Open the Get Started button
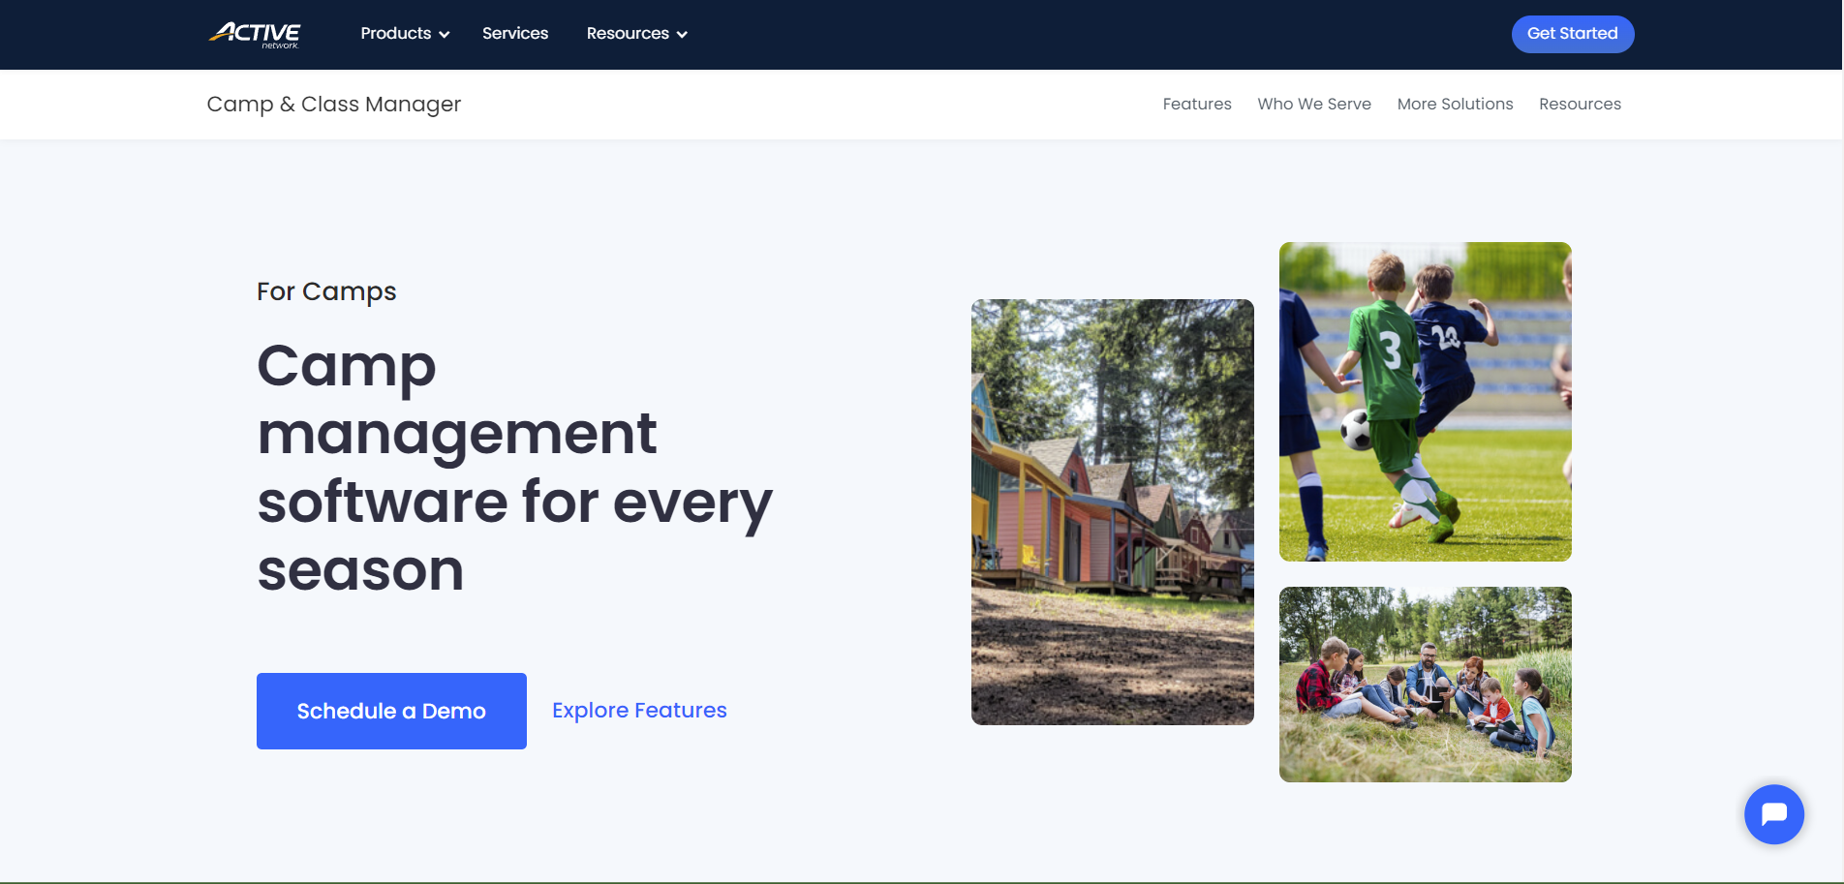 pyautogui.click(x=1572, y=33)
